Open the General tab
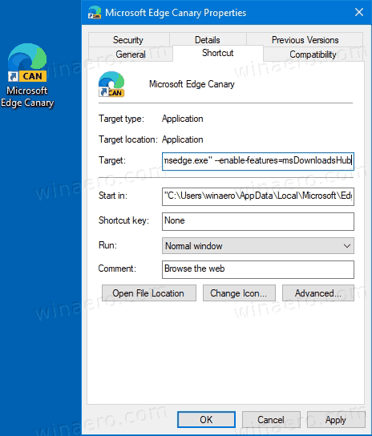 (131, 54)
